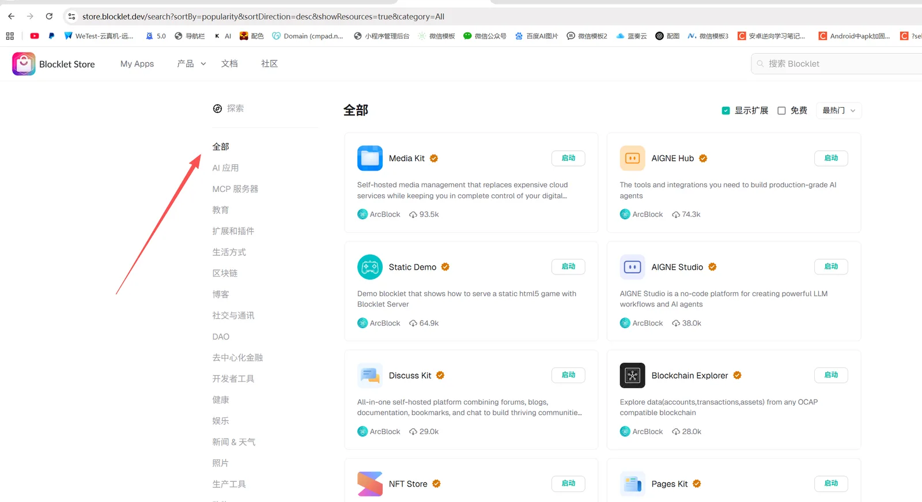Viewport: 922px width, 502px height.
Task: Click the browser back arrow
Action: pos(12,16)
